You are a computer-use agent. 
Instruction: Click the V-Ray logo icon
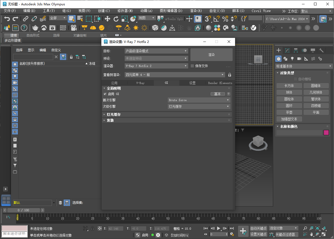point(253,28)
